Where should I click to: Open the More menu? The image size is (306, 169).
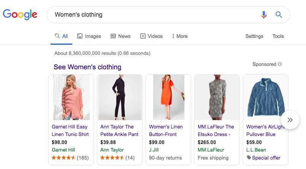pyautogui.click(x=180, y=36)
